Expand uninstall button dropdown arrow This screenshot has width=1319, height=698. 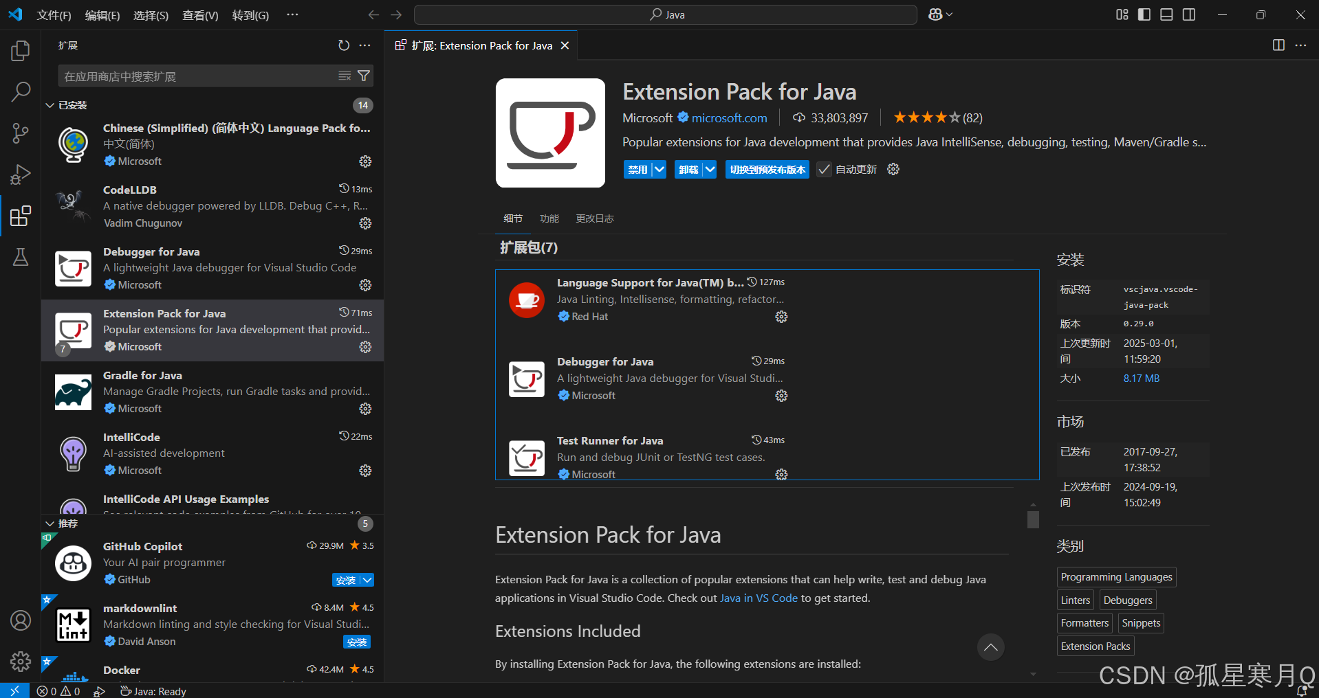tap(710, 170)
